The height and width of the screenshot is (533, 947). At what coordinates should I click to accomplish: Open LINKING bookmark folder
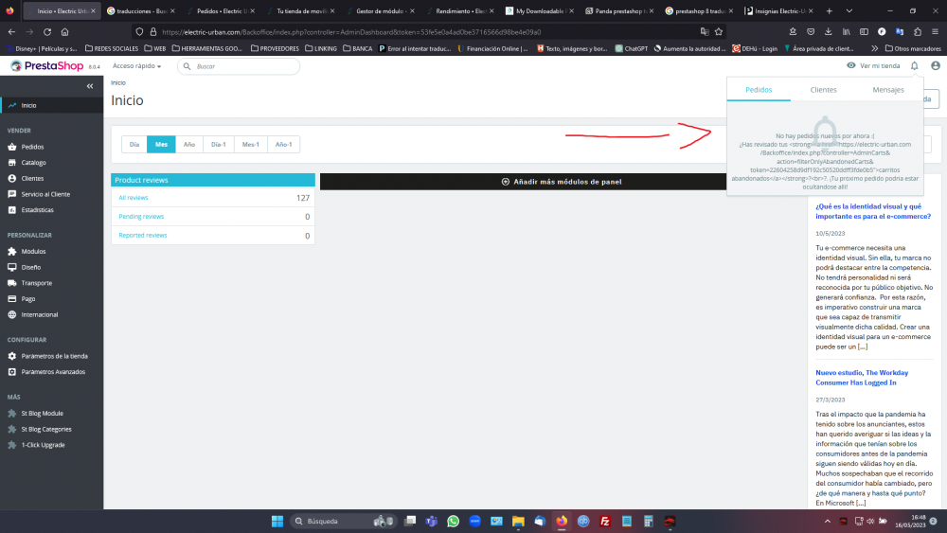[x=321, y=48]
